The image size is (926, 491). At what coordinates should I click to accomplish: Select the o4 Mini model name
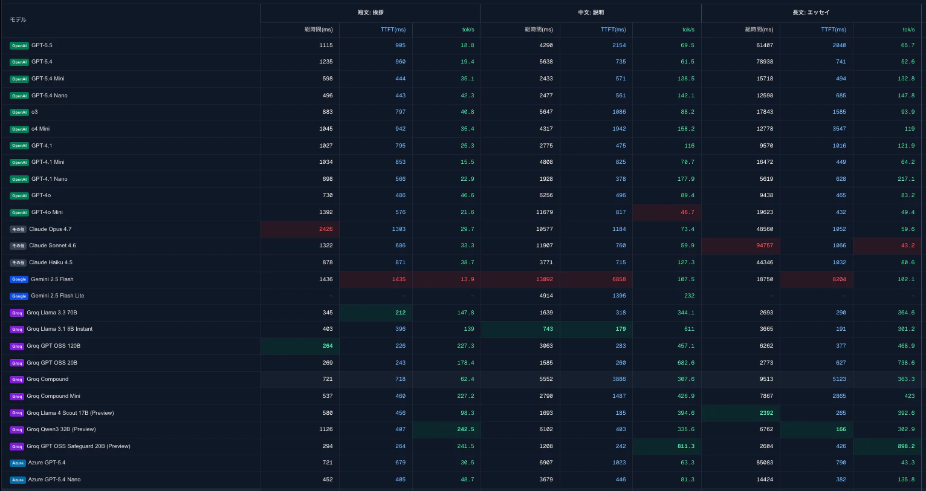coord(40,129)
